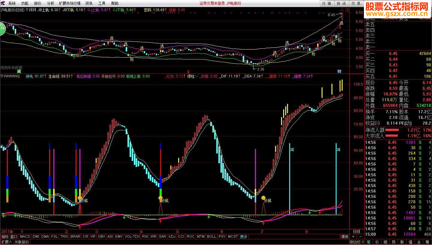The width and height of the screenshot is (432, 245).
Task: Click the first 抄底 smiley face marker
Action: (80, 198)
